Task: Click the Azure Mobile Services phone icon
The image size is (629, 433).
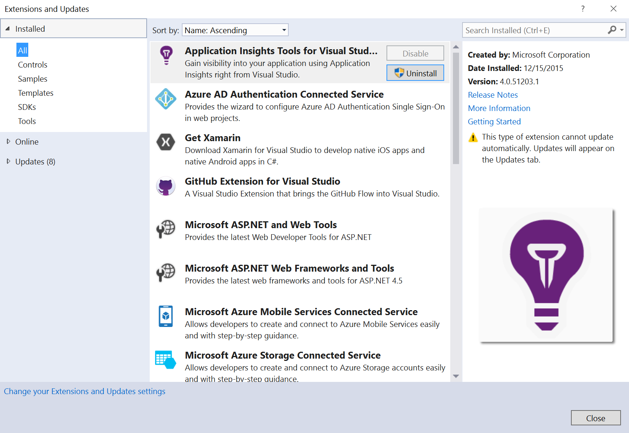Action: click(x=166, y=316)
